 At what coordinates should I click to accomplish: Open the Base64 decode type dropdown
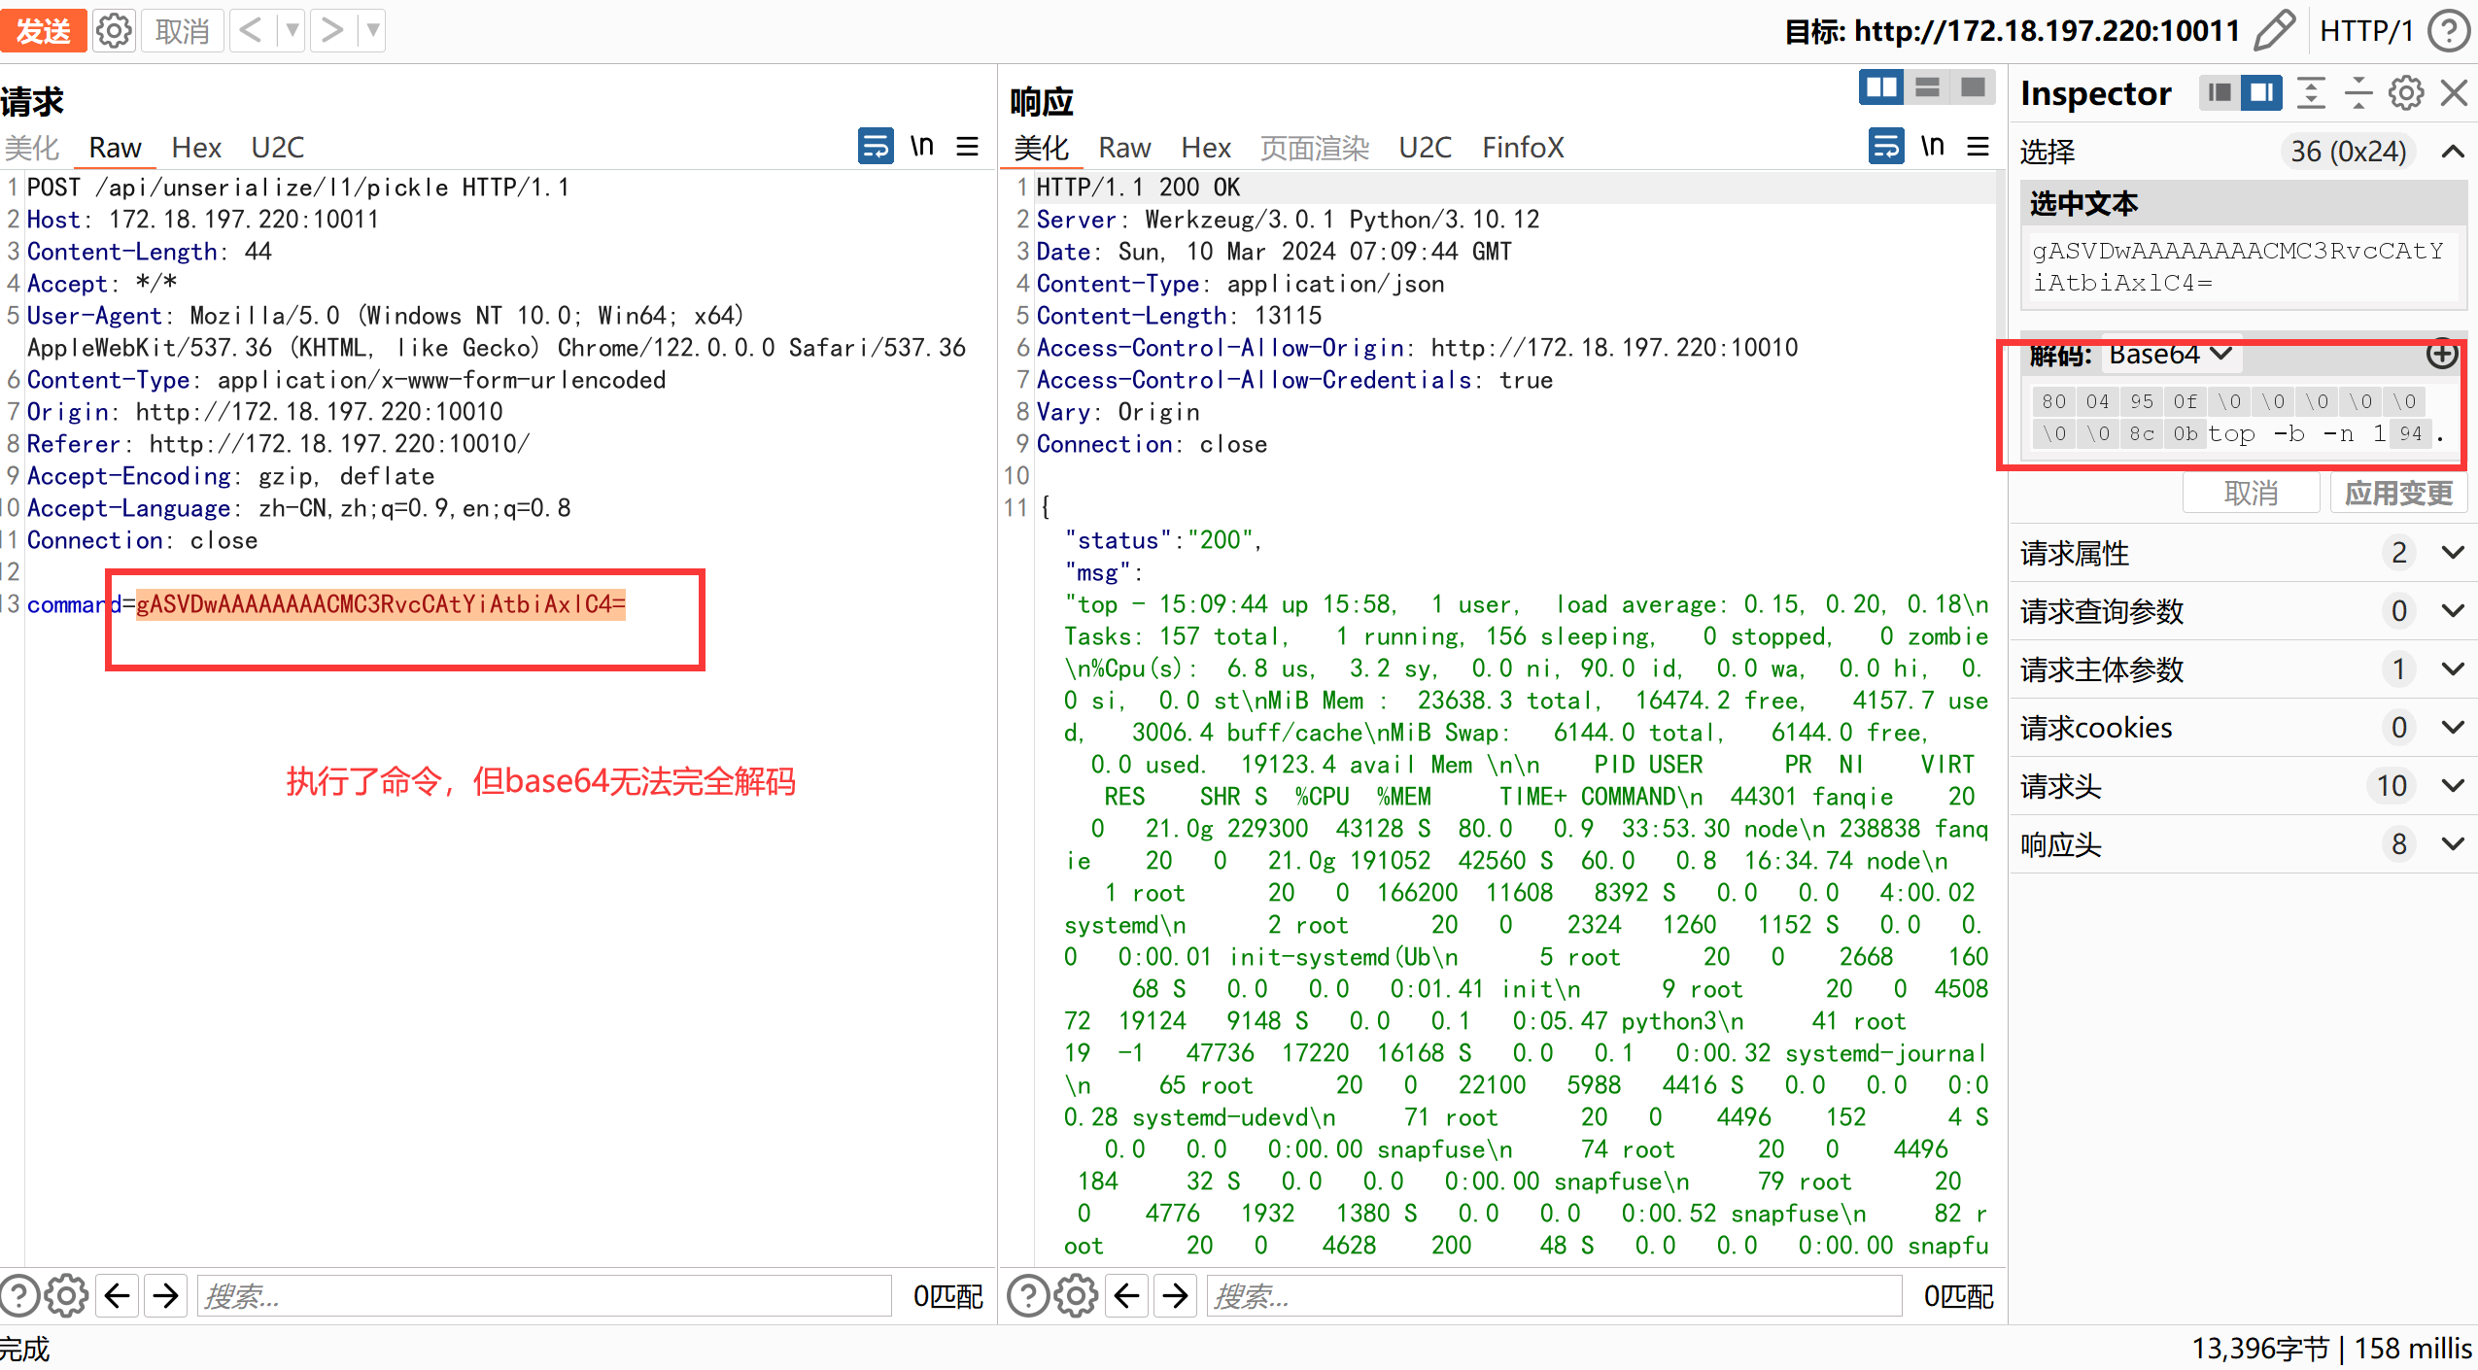click(2170, 355)
